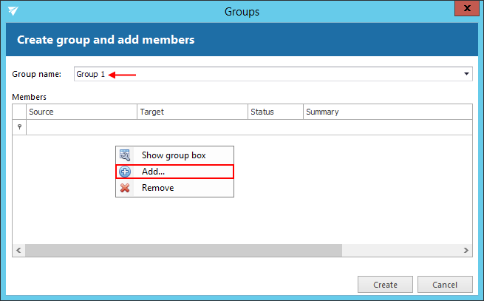This screenshot has height=301, width=484.
Task: Click the magnifier icon beside Show group box
Action: click(125, 155)
